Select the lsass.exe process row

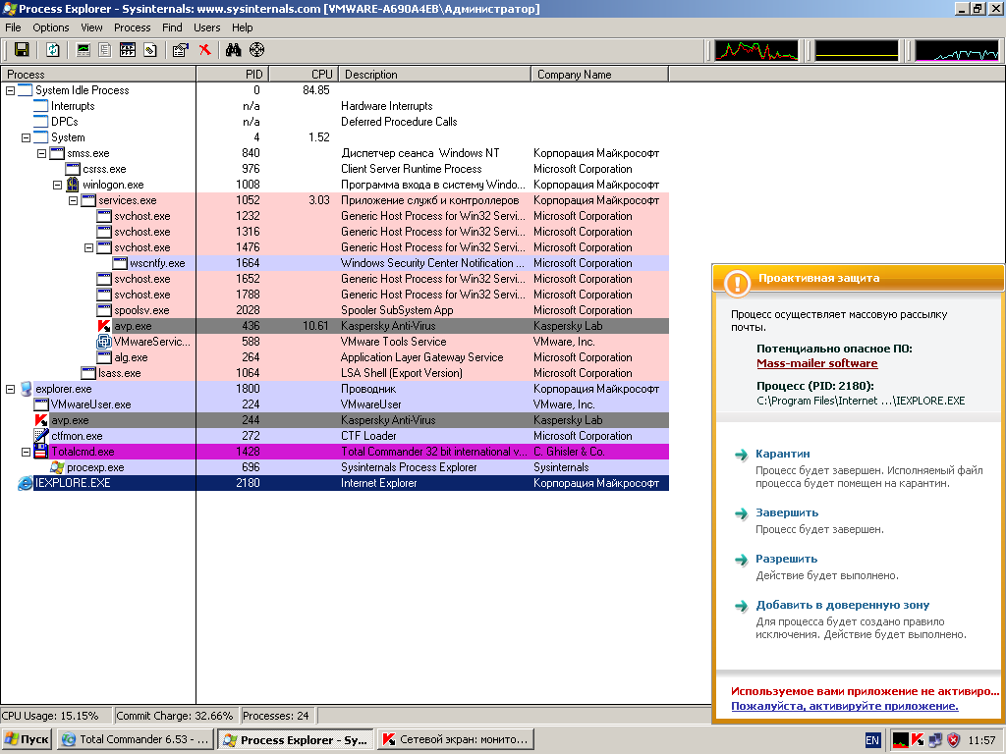pyautogui.click(x=334, y=373)
